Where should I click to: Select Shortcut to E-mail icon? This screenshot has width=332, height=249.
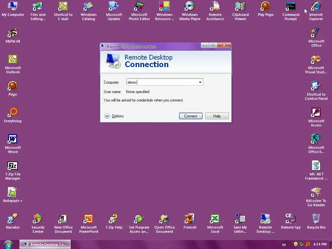(63, 11)
